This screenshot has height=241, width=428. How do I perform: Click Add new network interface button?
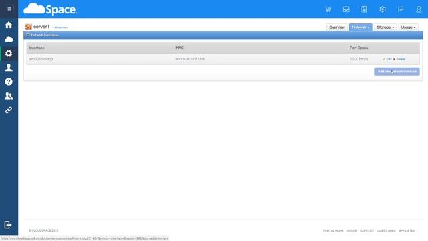(397, 72)
